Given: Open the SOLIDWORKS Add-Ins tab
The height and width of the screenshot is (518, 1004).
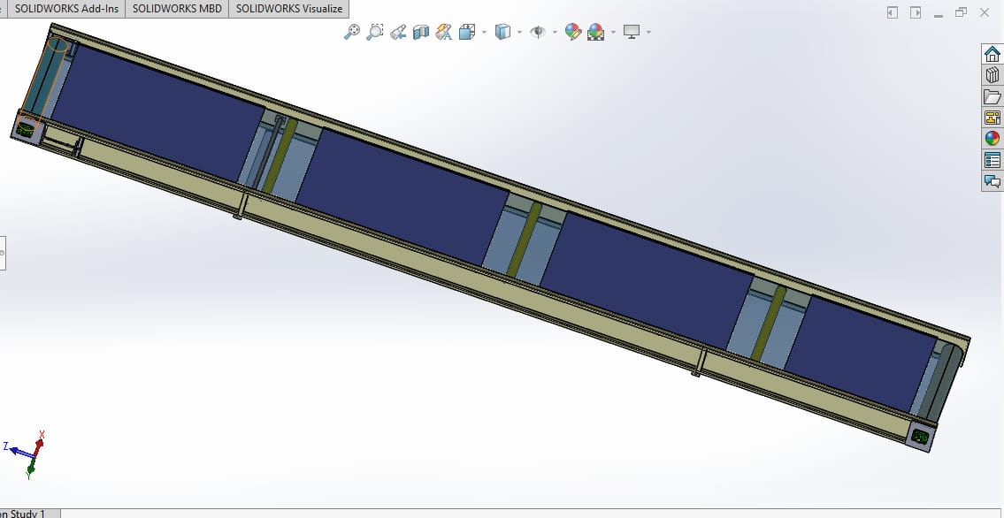Looking at the screenshot, I should (x=66, y=9).
